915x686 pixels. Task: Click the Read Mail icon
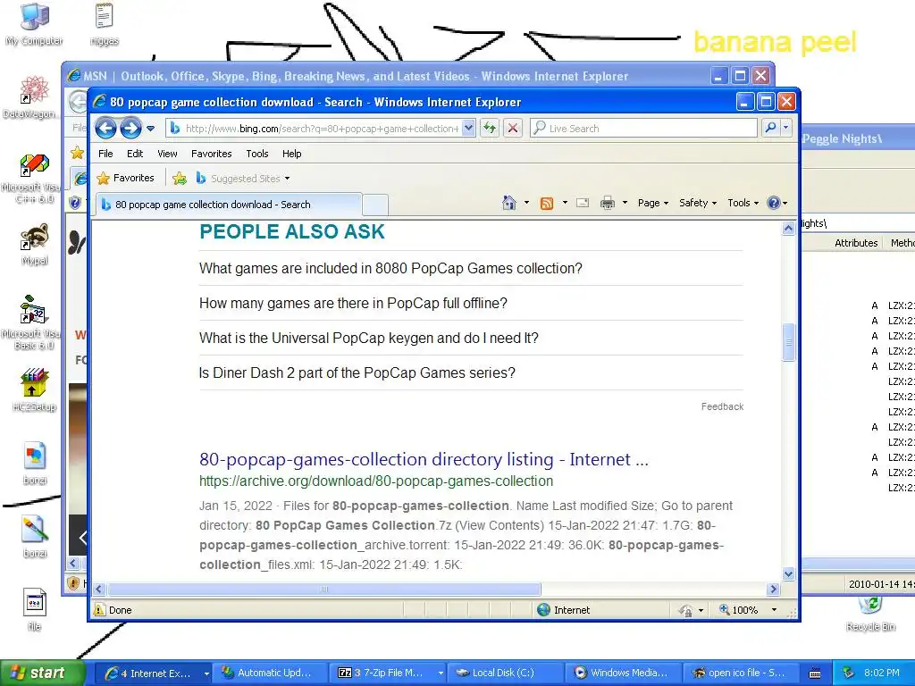(583, 203)
